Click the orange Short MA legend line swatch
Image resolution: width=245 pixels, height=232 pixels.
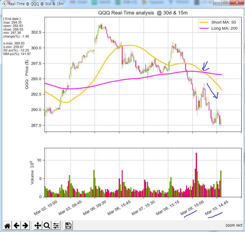tap(204, 22)
